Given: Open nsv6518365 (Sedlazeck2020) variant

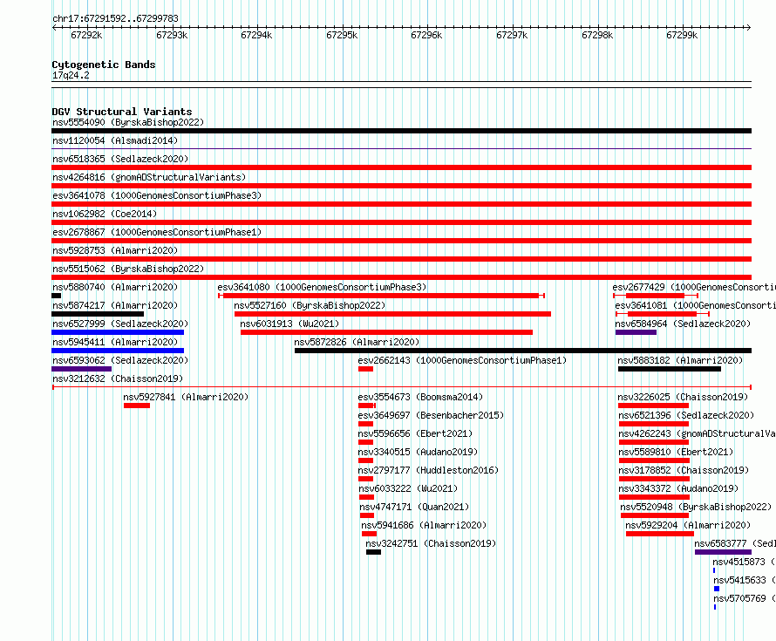Looking at the screenshot, I should [x=120, y=159].
